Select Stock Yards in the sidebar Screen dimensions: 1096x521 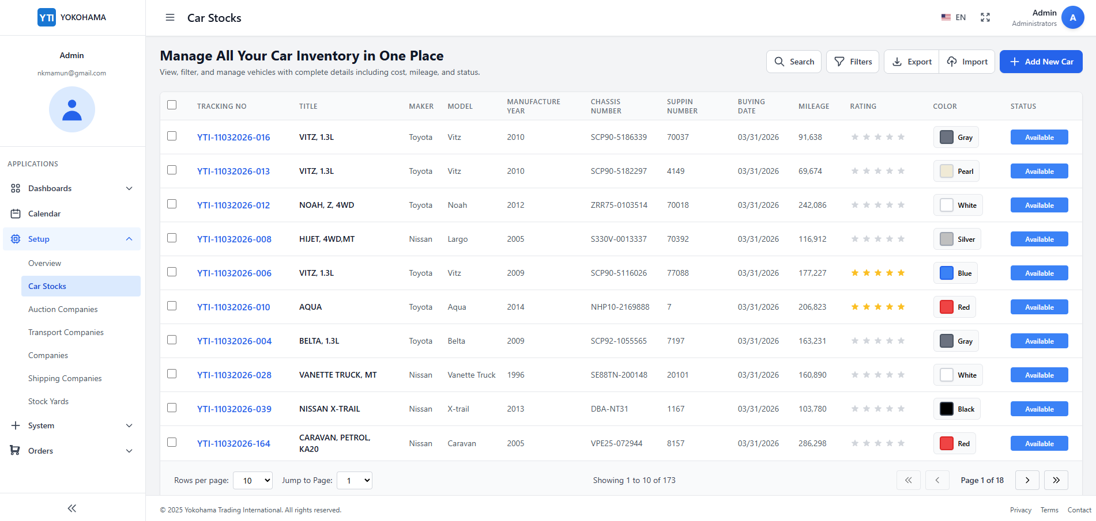(48, 401)
